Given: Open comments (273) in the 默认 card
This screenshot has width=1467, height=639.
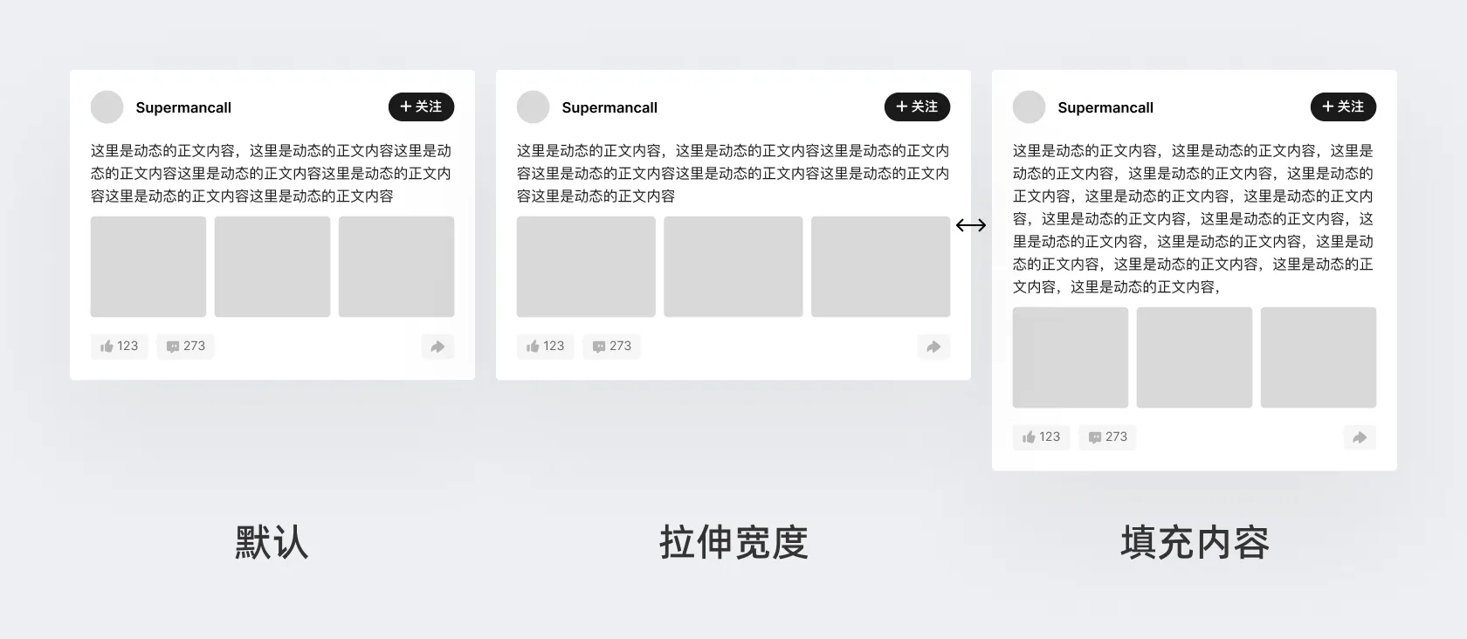Looking at the screenshot, I should [x=185, y=347].
